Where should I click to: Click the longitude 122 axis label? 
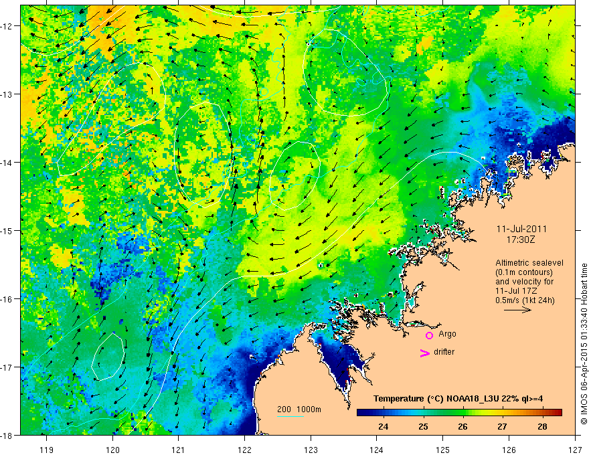244,450
